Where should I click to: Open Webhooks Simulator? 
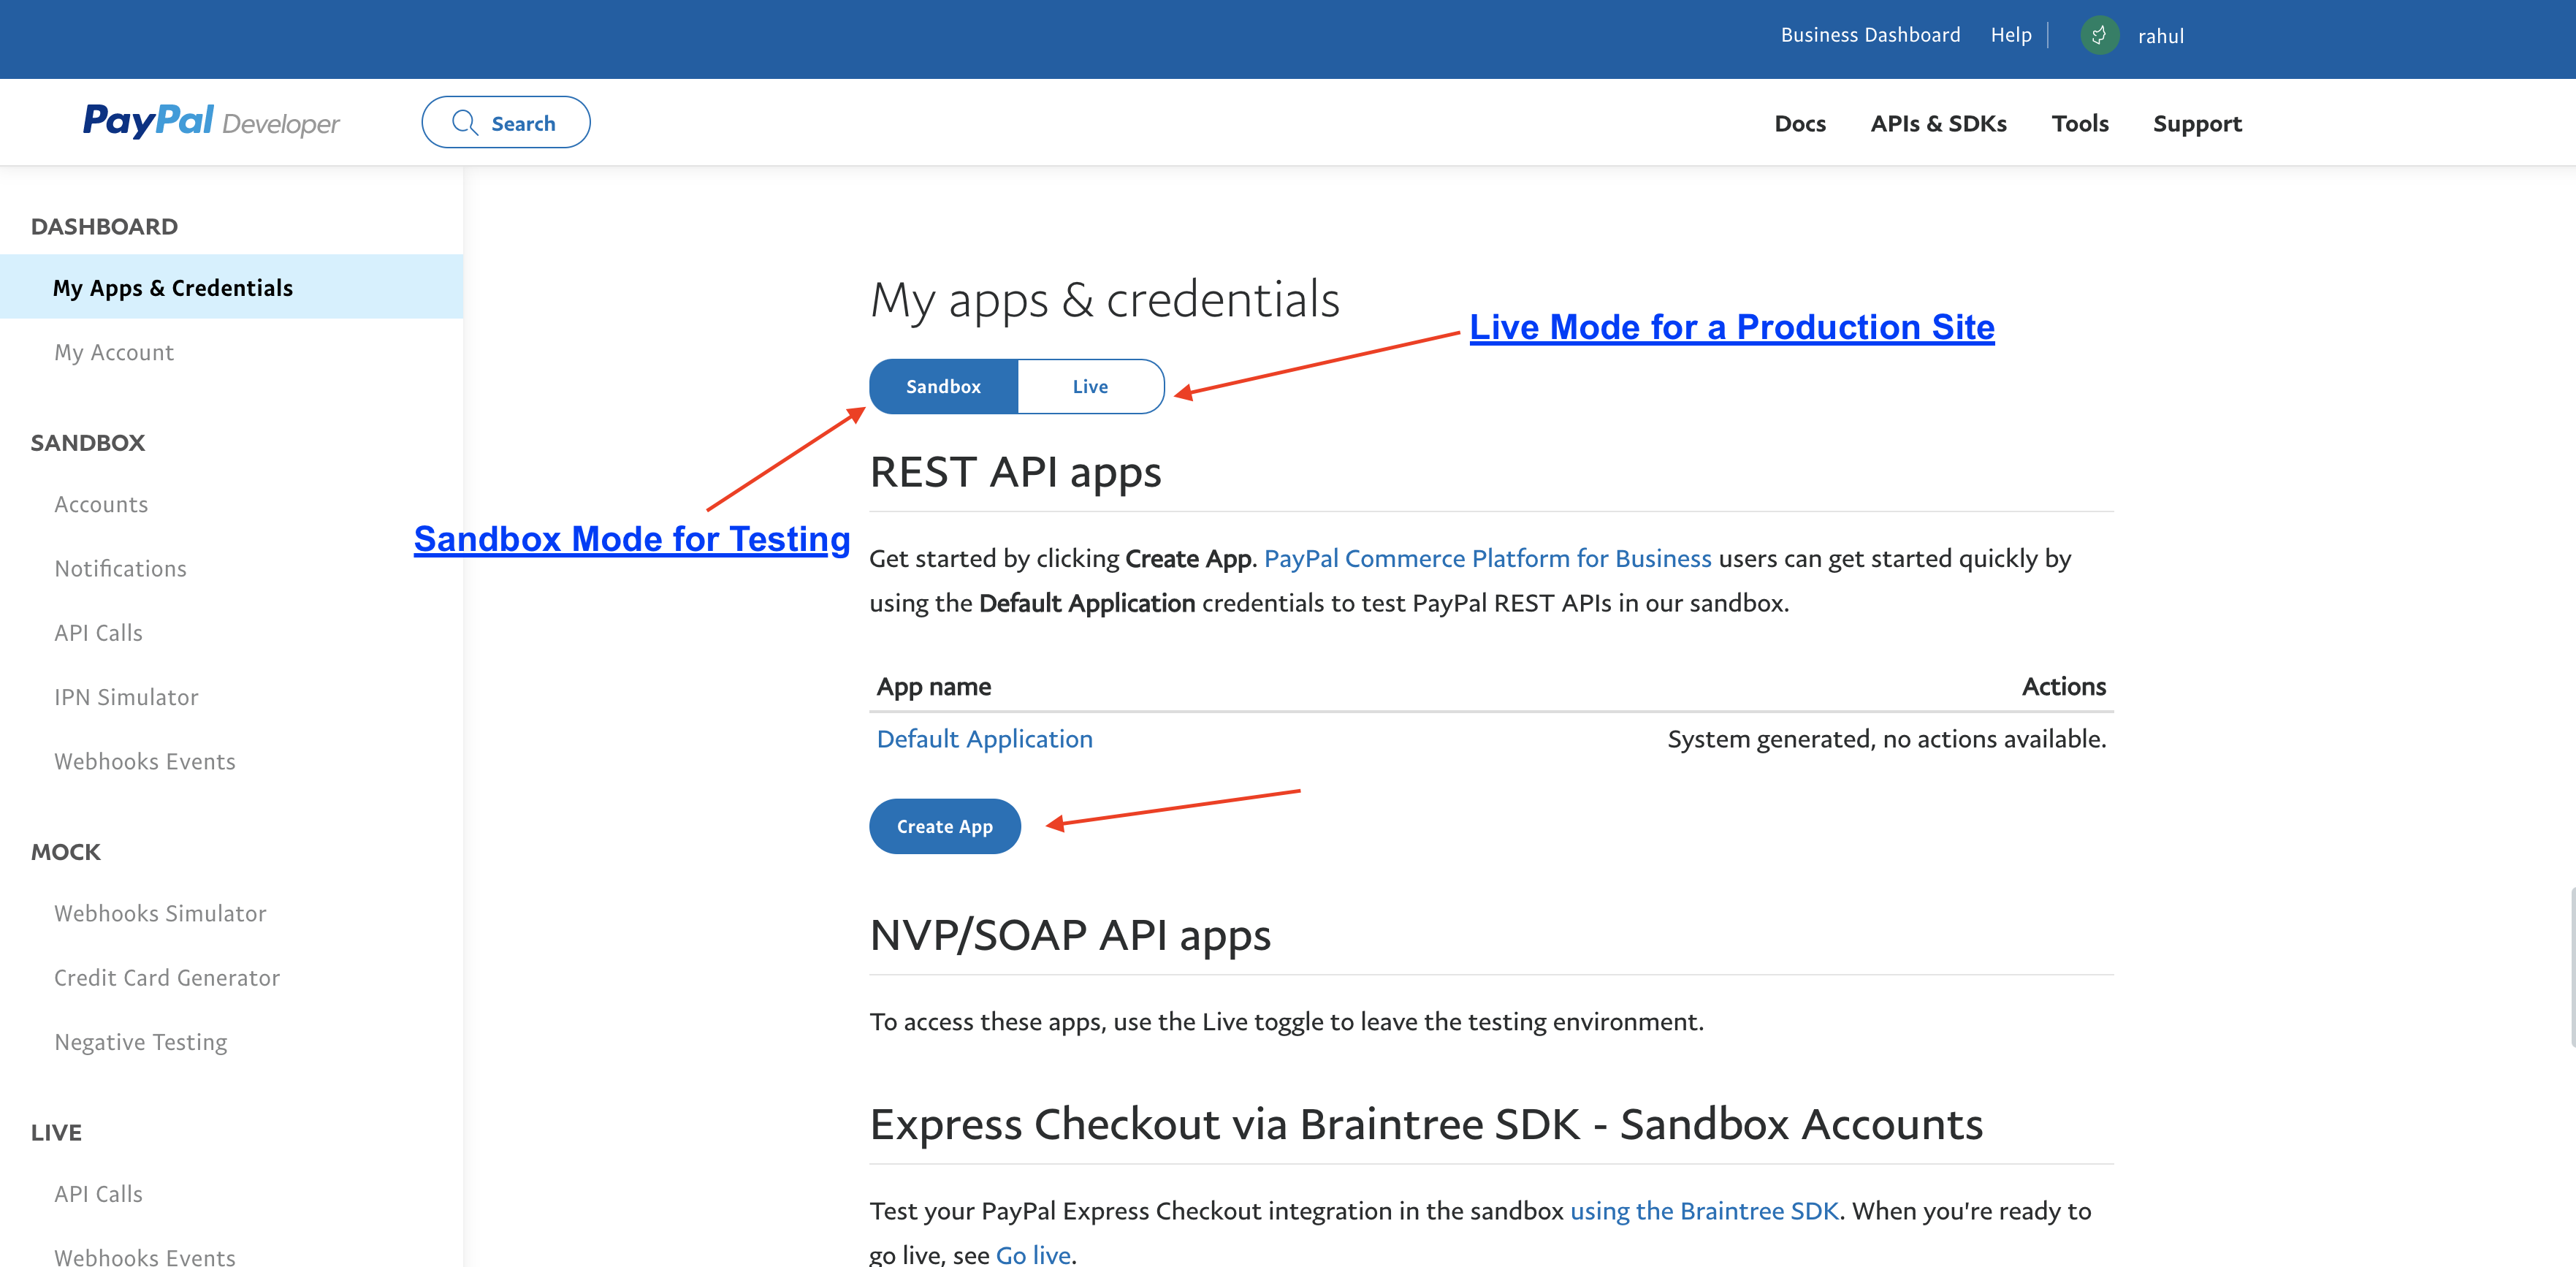tap(160, 913)
